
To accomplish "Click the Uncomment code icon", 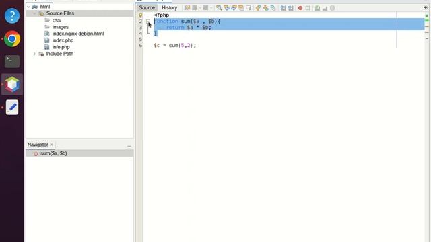I will [325, 8].
